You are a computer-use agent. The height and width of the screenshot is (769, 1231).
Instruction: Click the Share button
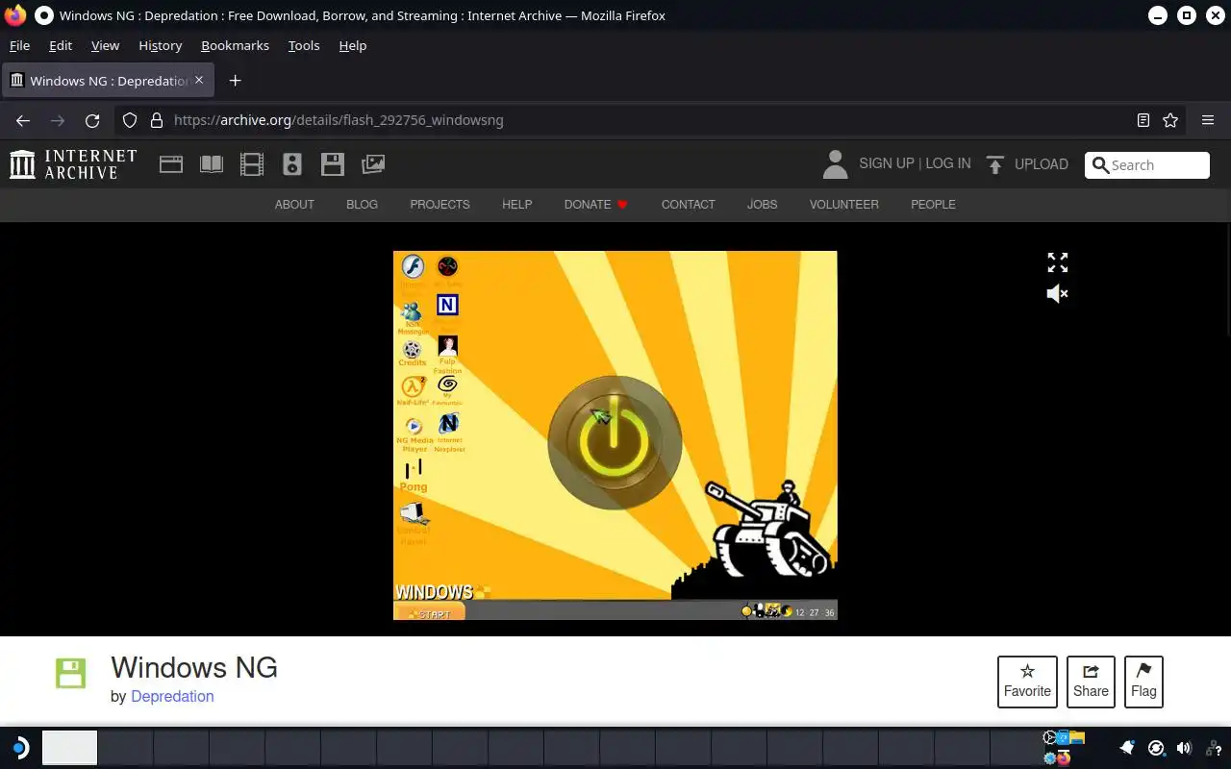1091,682
